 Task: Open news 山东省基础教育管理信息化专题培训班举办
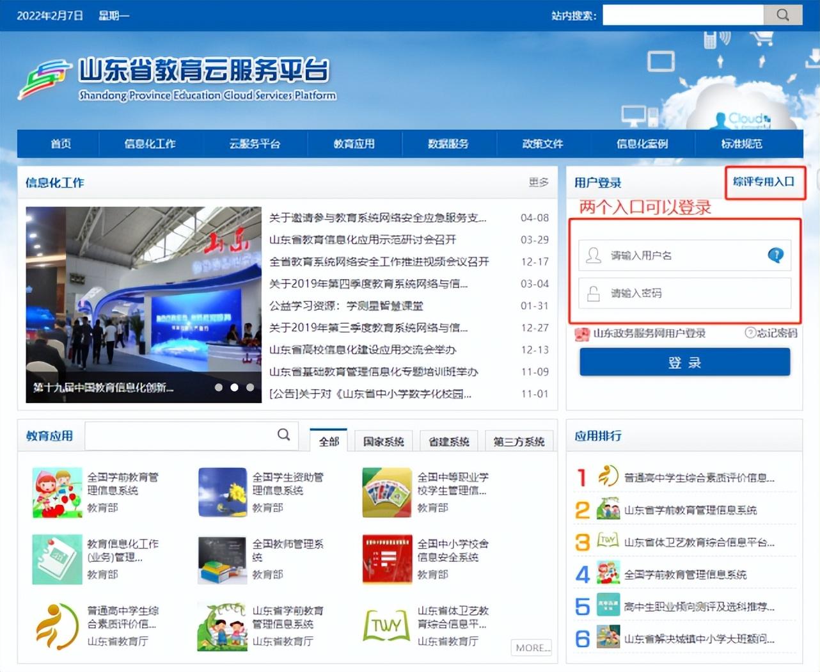tap(374, 372)
